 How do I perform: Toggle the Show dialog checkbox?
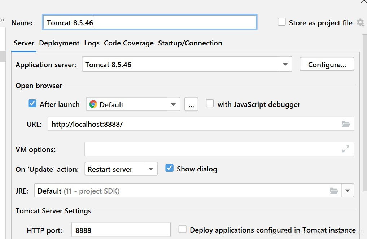click(x=169, y=168)
